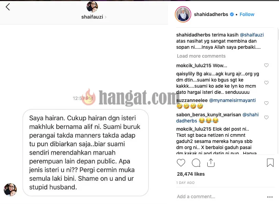Open sender avatar beside message bubble
Screen dimensions: 279x204
pos(10,190)
